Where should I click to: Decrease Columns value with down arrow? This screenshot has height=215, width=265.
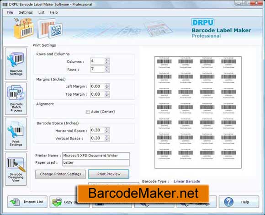click(x=107, y=63)
